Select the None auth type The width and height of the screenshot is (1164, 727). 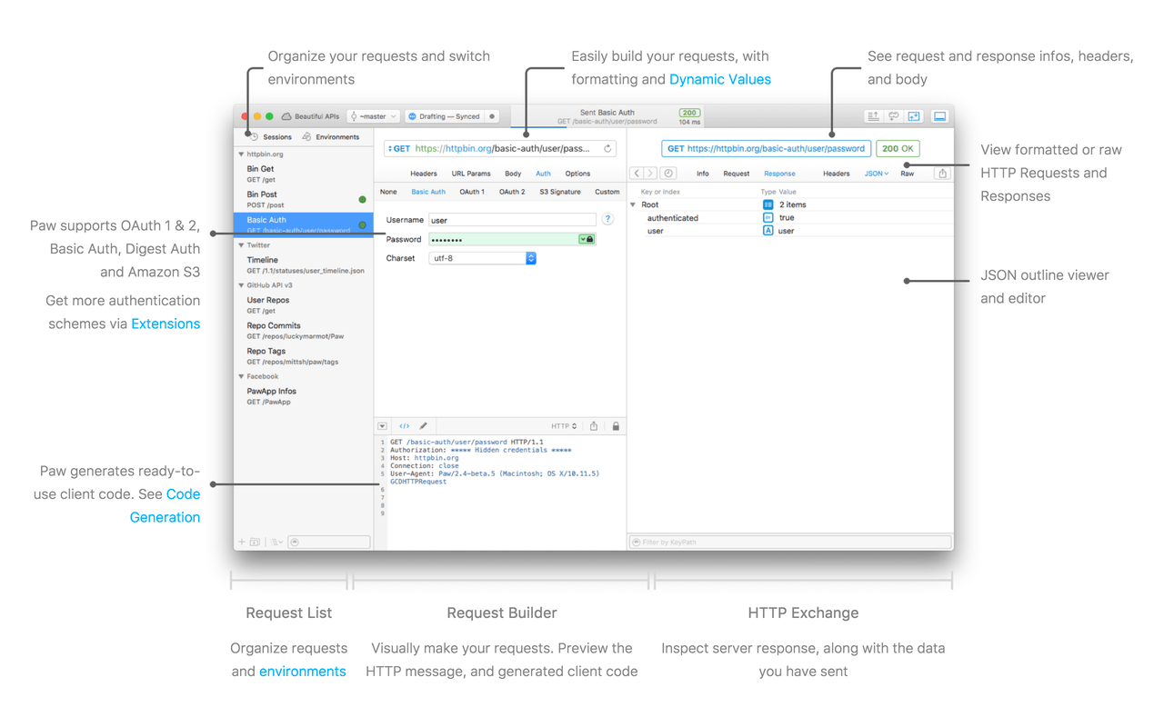point(388,192)
